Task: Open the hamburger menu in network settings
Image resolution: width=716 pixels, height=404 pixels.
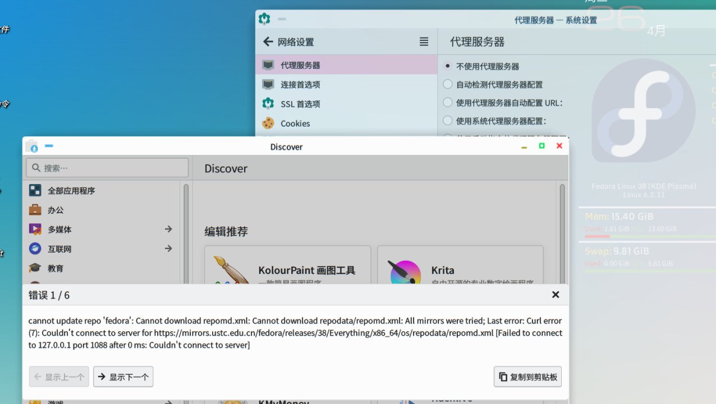Action: [424, 42]
